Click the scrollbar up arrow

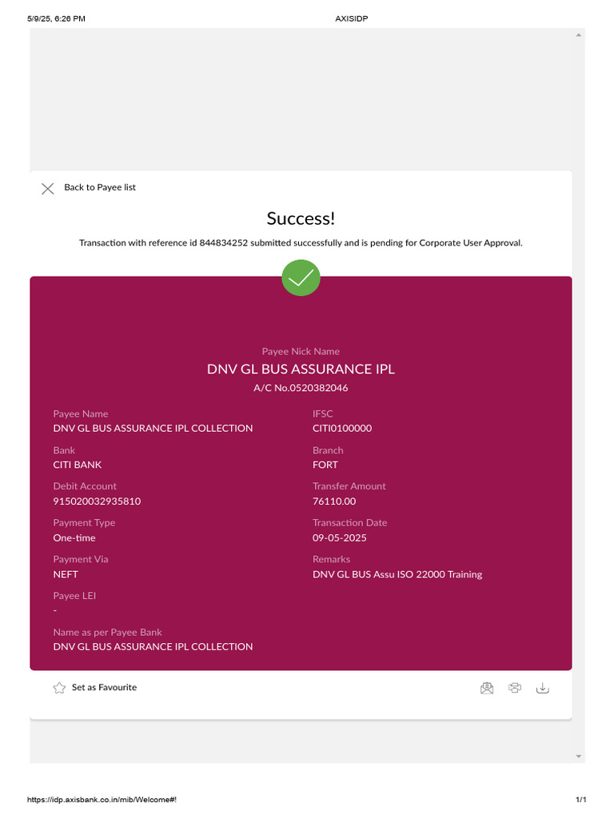click(x=579, y=35)
